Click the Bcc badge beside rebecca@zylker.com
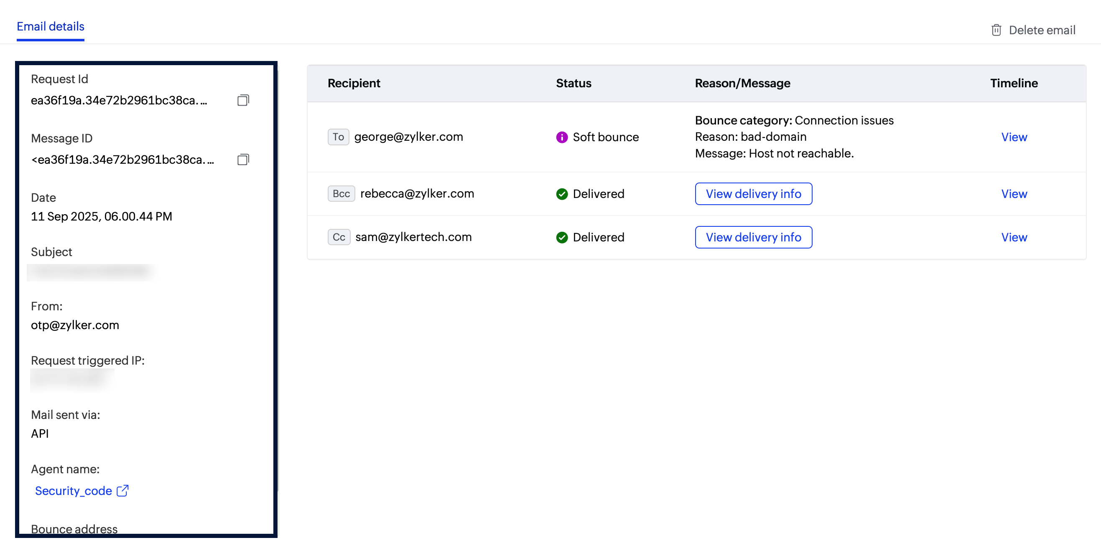The image size is (1101, 553). click(341, 193)
